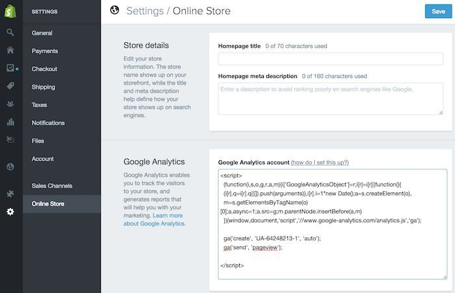Open the search icon in sidebar
The image size is (455, 293).
pyautogui.click(x=10, y=32)
